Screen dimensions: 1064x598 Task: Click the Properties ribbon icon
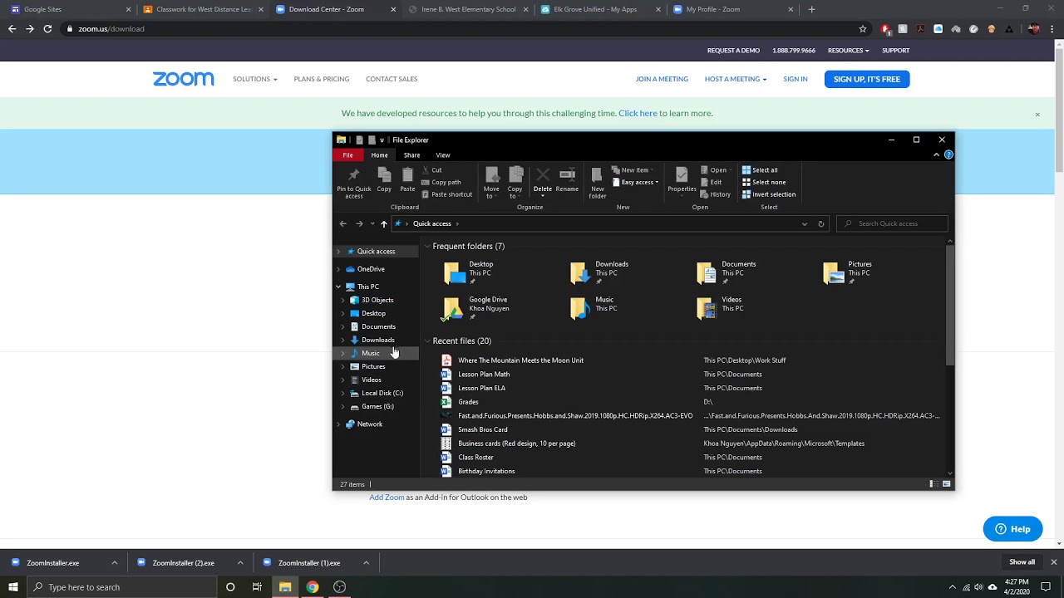(682, 179)
